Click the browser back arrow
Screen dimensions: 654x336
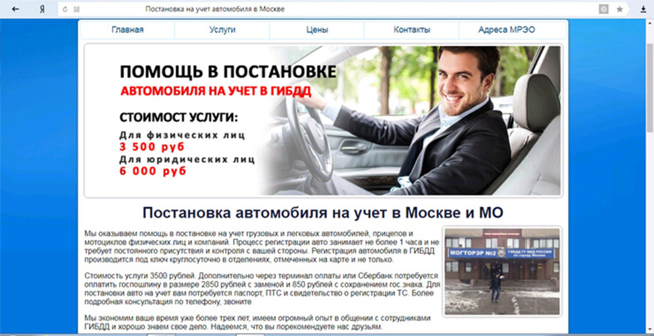[16, 9]
